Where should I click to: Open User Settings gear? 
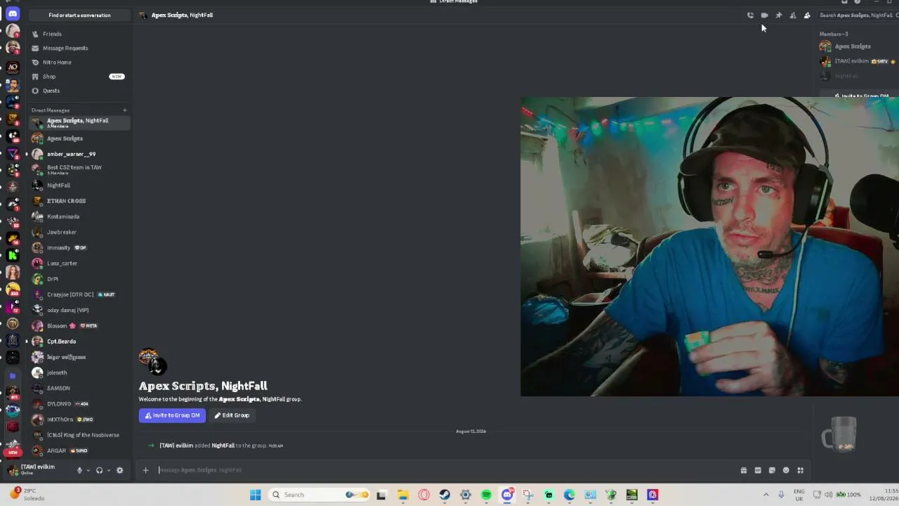click(119, 470)
